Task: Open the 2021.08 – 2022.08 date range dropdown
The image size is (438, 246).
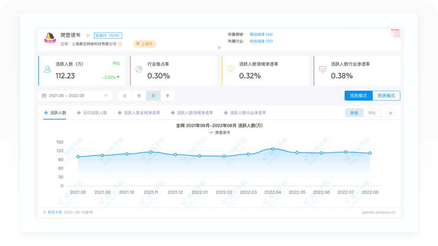Action: 75,95
